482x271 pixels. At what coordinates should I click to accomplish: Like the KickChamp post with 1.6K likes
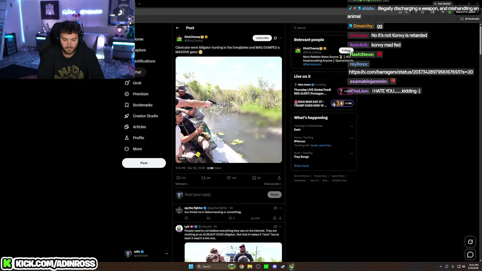[229, 178]
